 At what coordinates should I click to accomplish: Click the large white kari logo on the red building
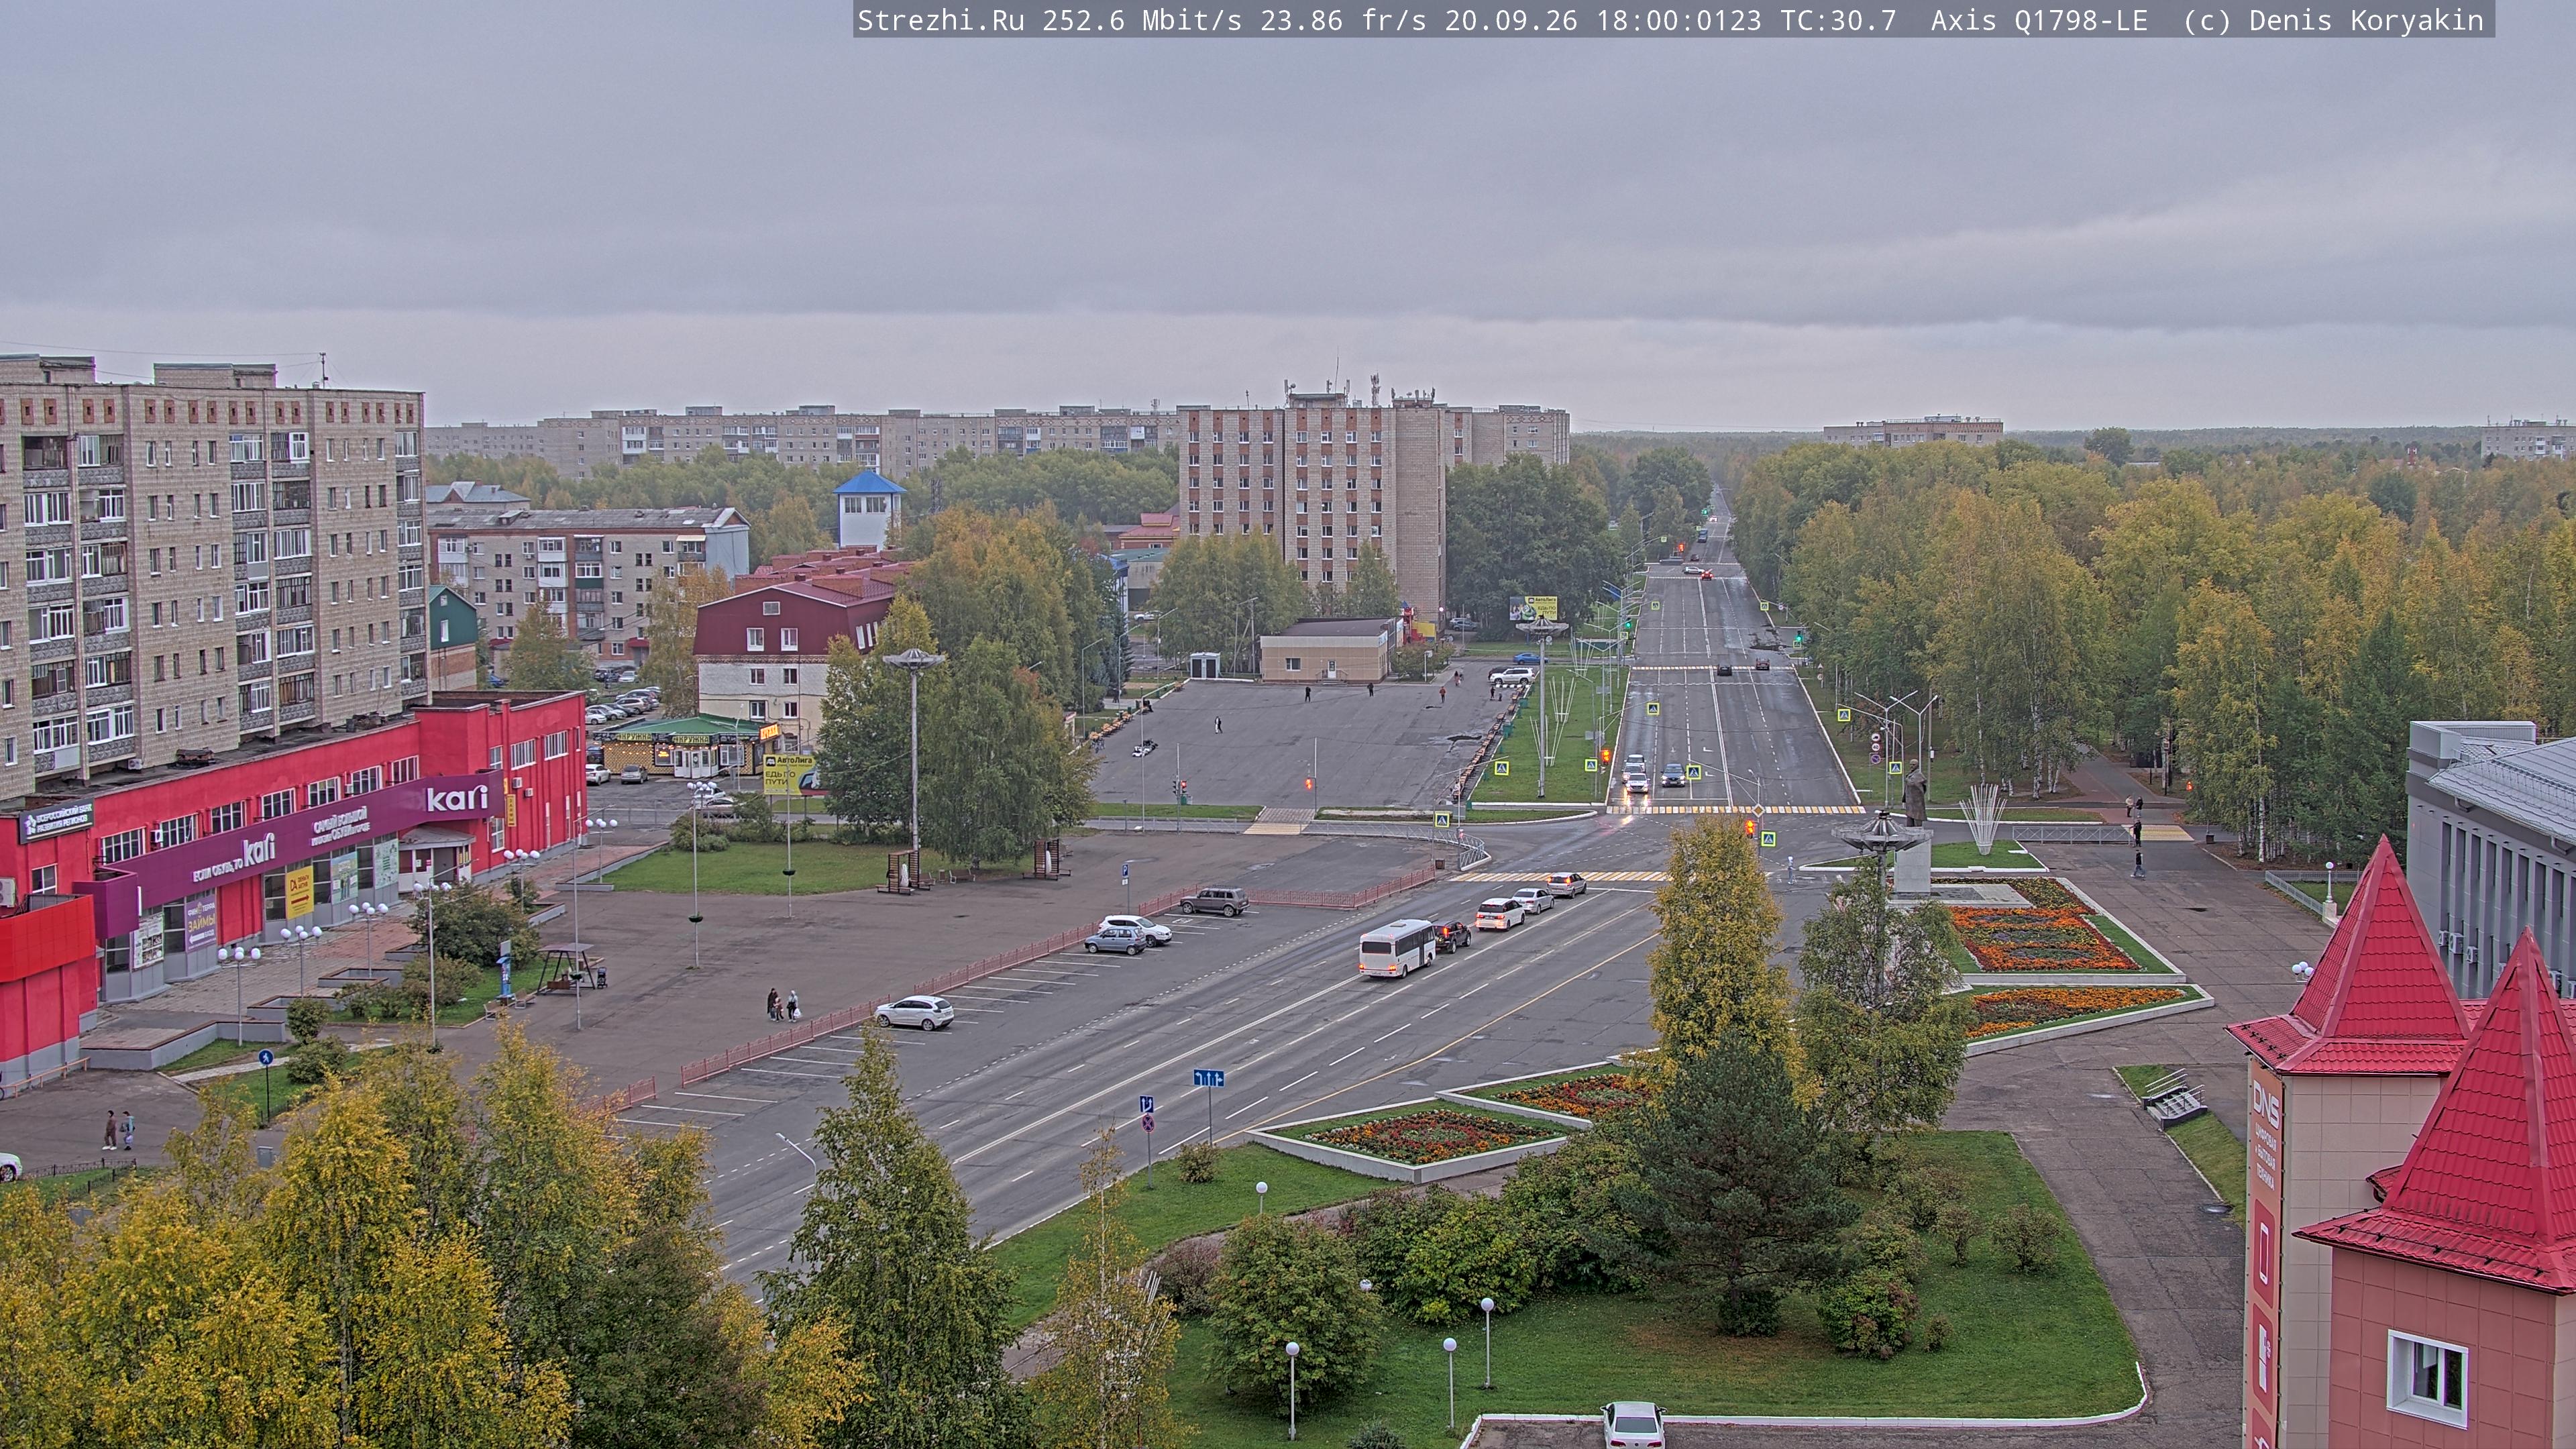458,798
